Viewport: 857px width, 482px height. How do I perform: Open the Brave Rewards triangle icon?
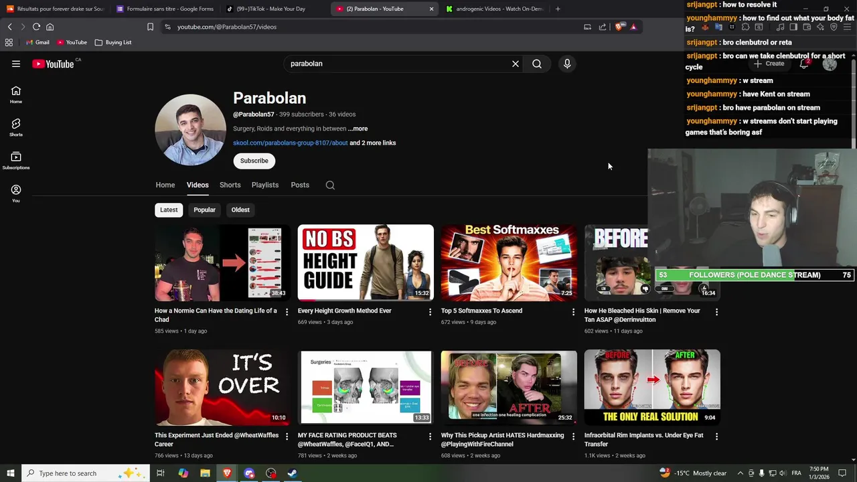[x=633, y=27]
